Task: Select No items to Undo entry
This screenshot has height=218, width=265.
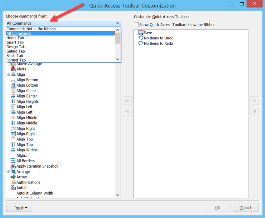Action: click(x=159, y=38)
